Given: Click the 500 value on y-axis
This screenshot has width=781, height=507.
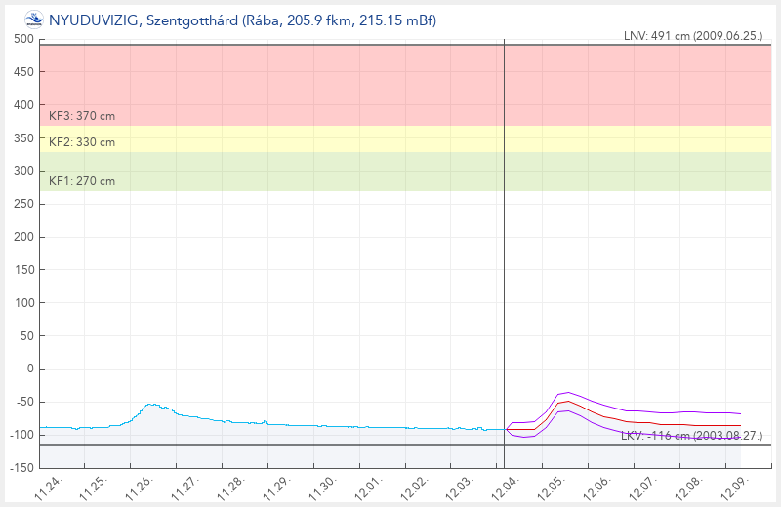Looking at the screenshot, I should click(x=24, y=39).
